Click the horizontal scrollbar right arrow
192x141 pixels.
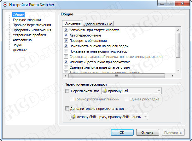pos(172,76)
